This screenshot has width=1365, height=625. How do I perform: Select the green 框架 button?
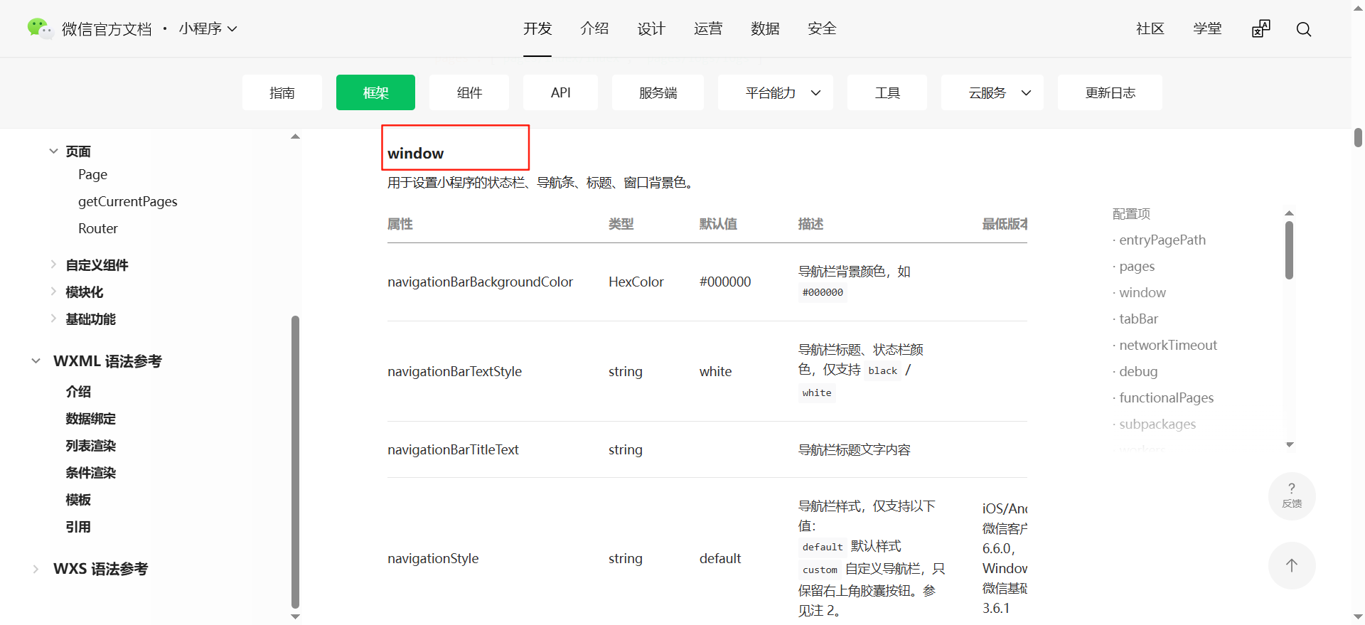[x=375, y=92]
